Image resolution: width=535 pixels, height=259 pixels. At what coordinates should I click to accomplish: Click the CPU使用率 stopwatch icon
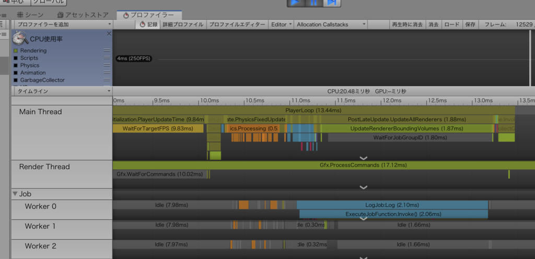click(20, 39)
